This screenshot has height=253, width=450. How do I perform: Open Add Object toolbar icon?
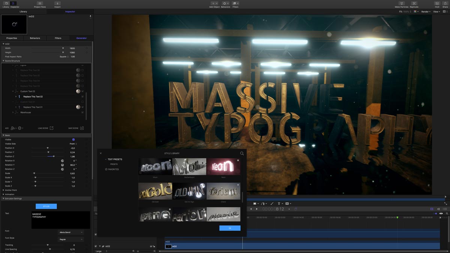point(214,3)
